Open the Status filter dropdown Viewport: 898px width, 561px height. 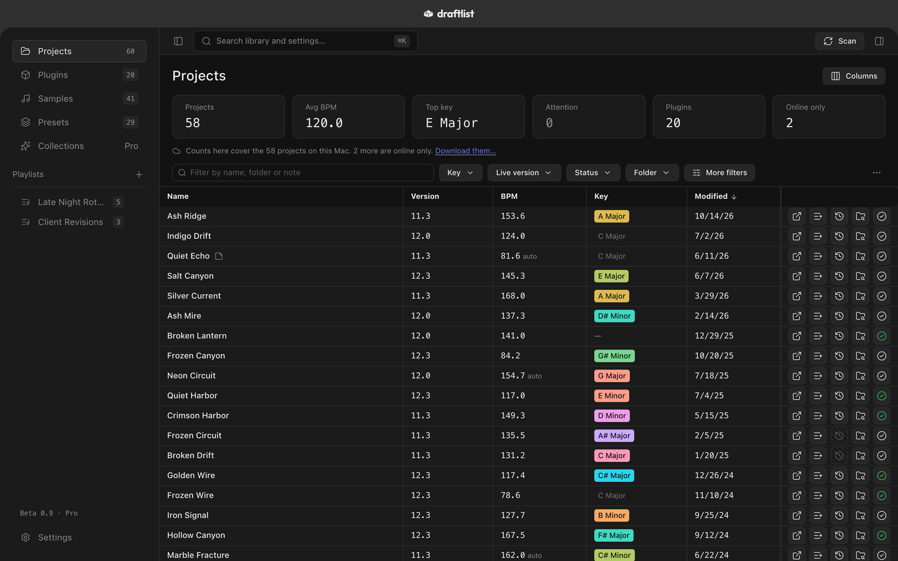tap(592, 173)
